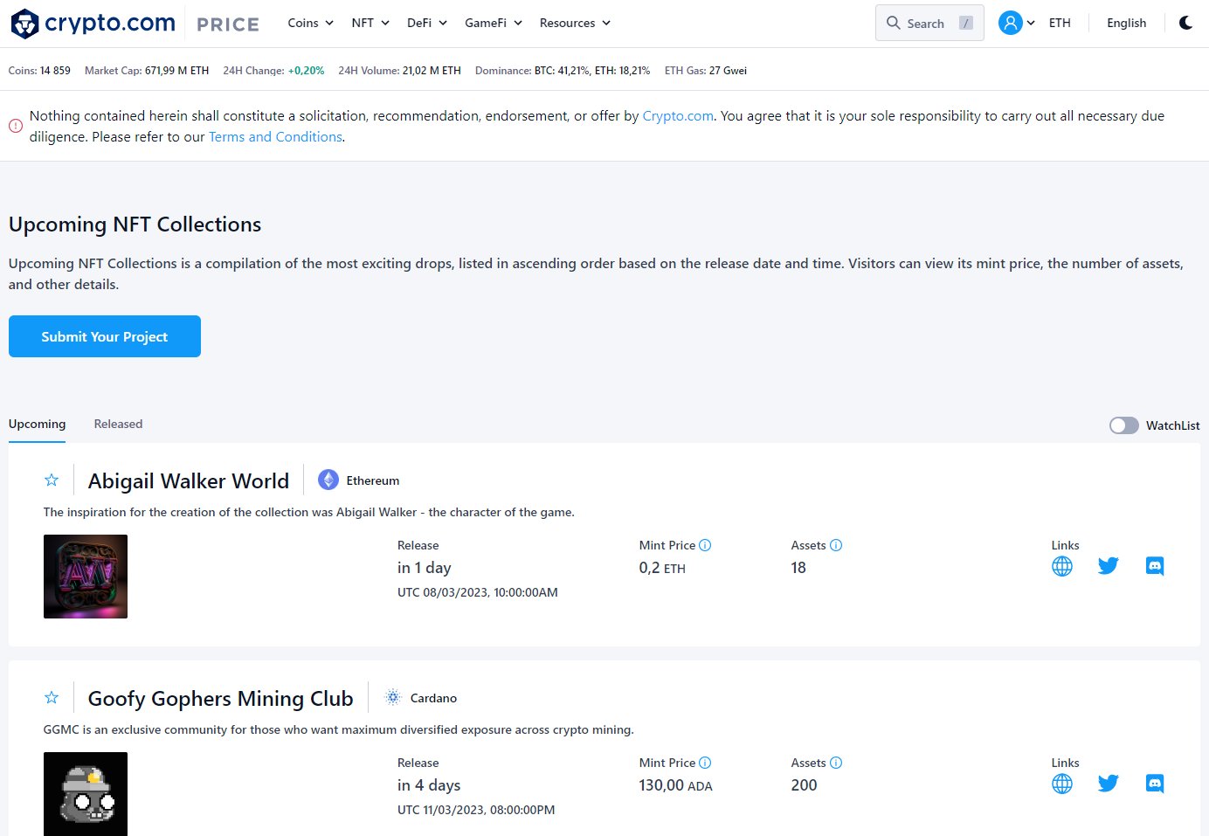This screenshot has height=836, width=1209.
Task: Click Cardano chain logo icon
Action: pos(393,697)
